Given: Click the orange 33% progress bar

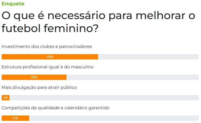Looking at the screenshot, I should [x=34, y=77].
